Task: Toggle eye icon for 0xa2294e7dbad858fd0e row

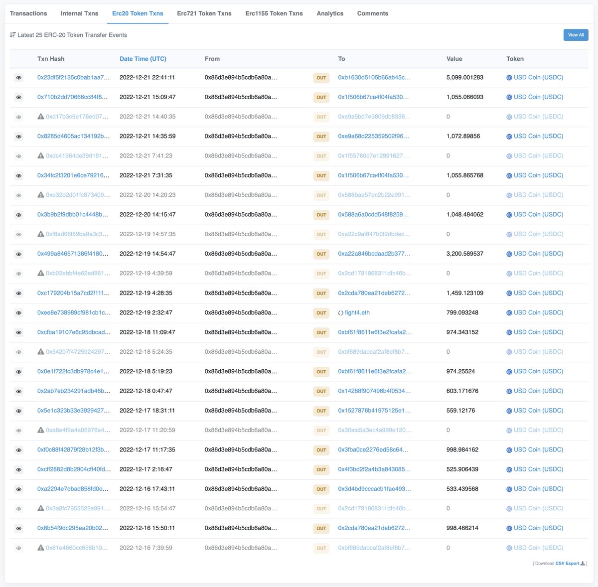Action: tap(18, 489)
